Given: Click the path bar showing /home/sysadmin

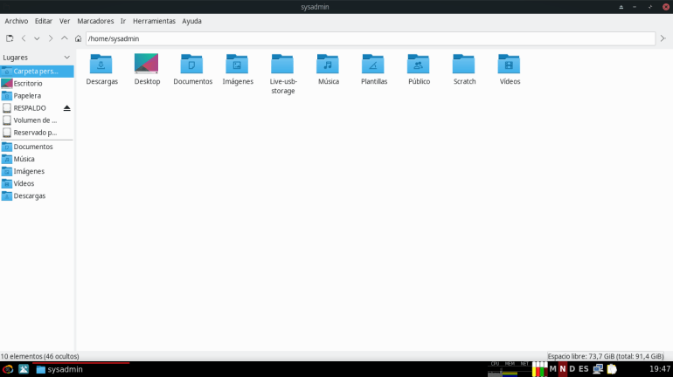Looking at the screenshot, I should coord(371,38).
